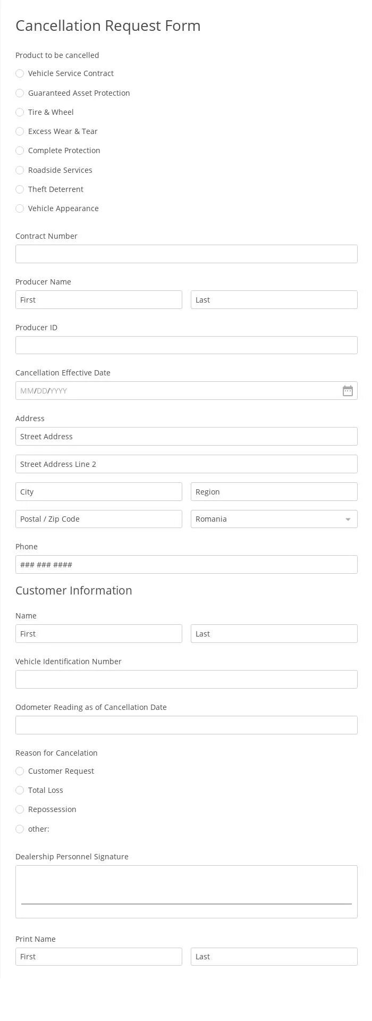
Task: Click the Odometer Reading input field
Action: point(186,725)
